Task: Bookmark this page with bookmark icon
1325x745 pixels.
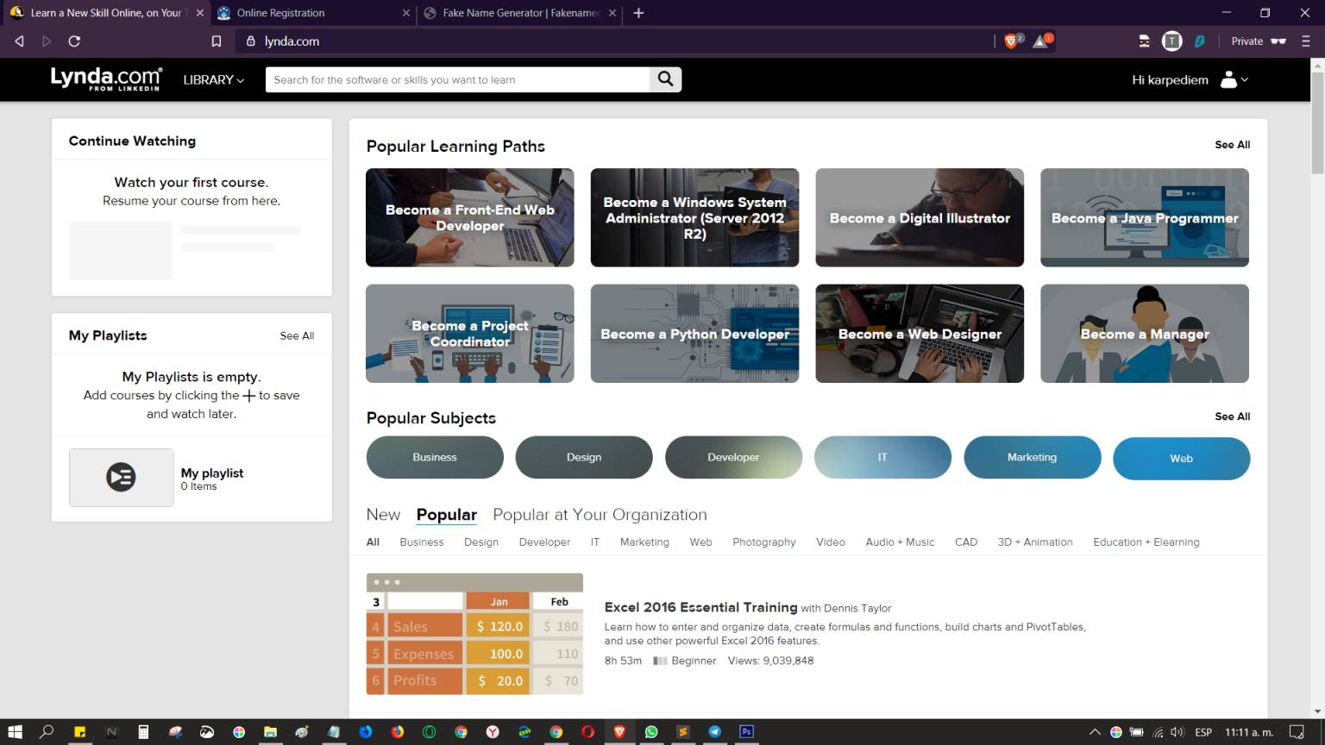Action: (217, 41)
